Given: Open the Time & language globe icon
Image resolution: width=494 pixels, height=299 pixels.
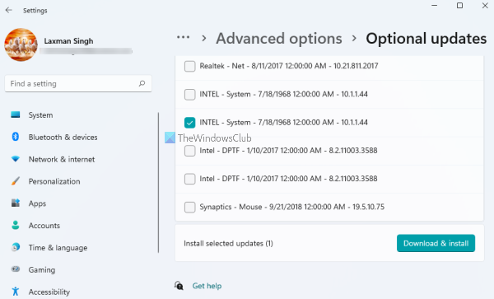Looking at the screenshot, I should coord(16,247).
